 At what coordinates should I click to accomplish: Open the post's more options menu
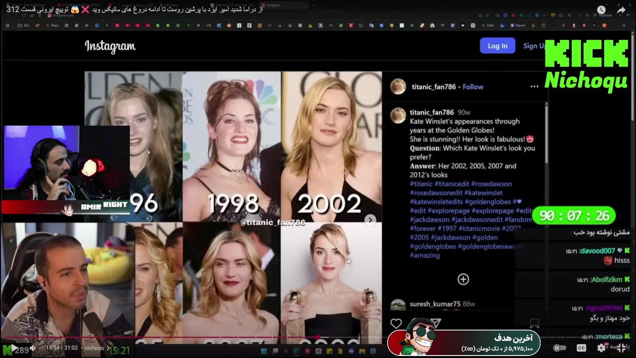point(534,87)
